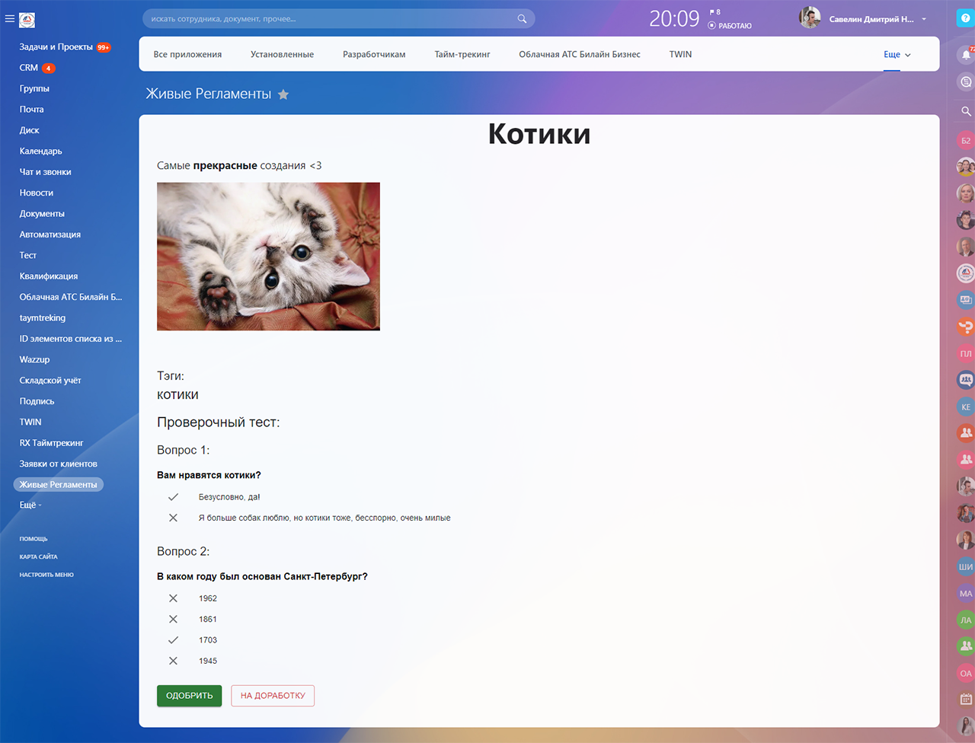Click the cross next to answer 1861
The image size is (975, 743).
[x=173, y=619]
